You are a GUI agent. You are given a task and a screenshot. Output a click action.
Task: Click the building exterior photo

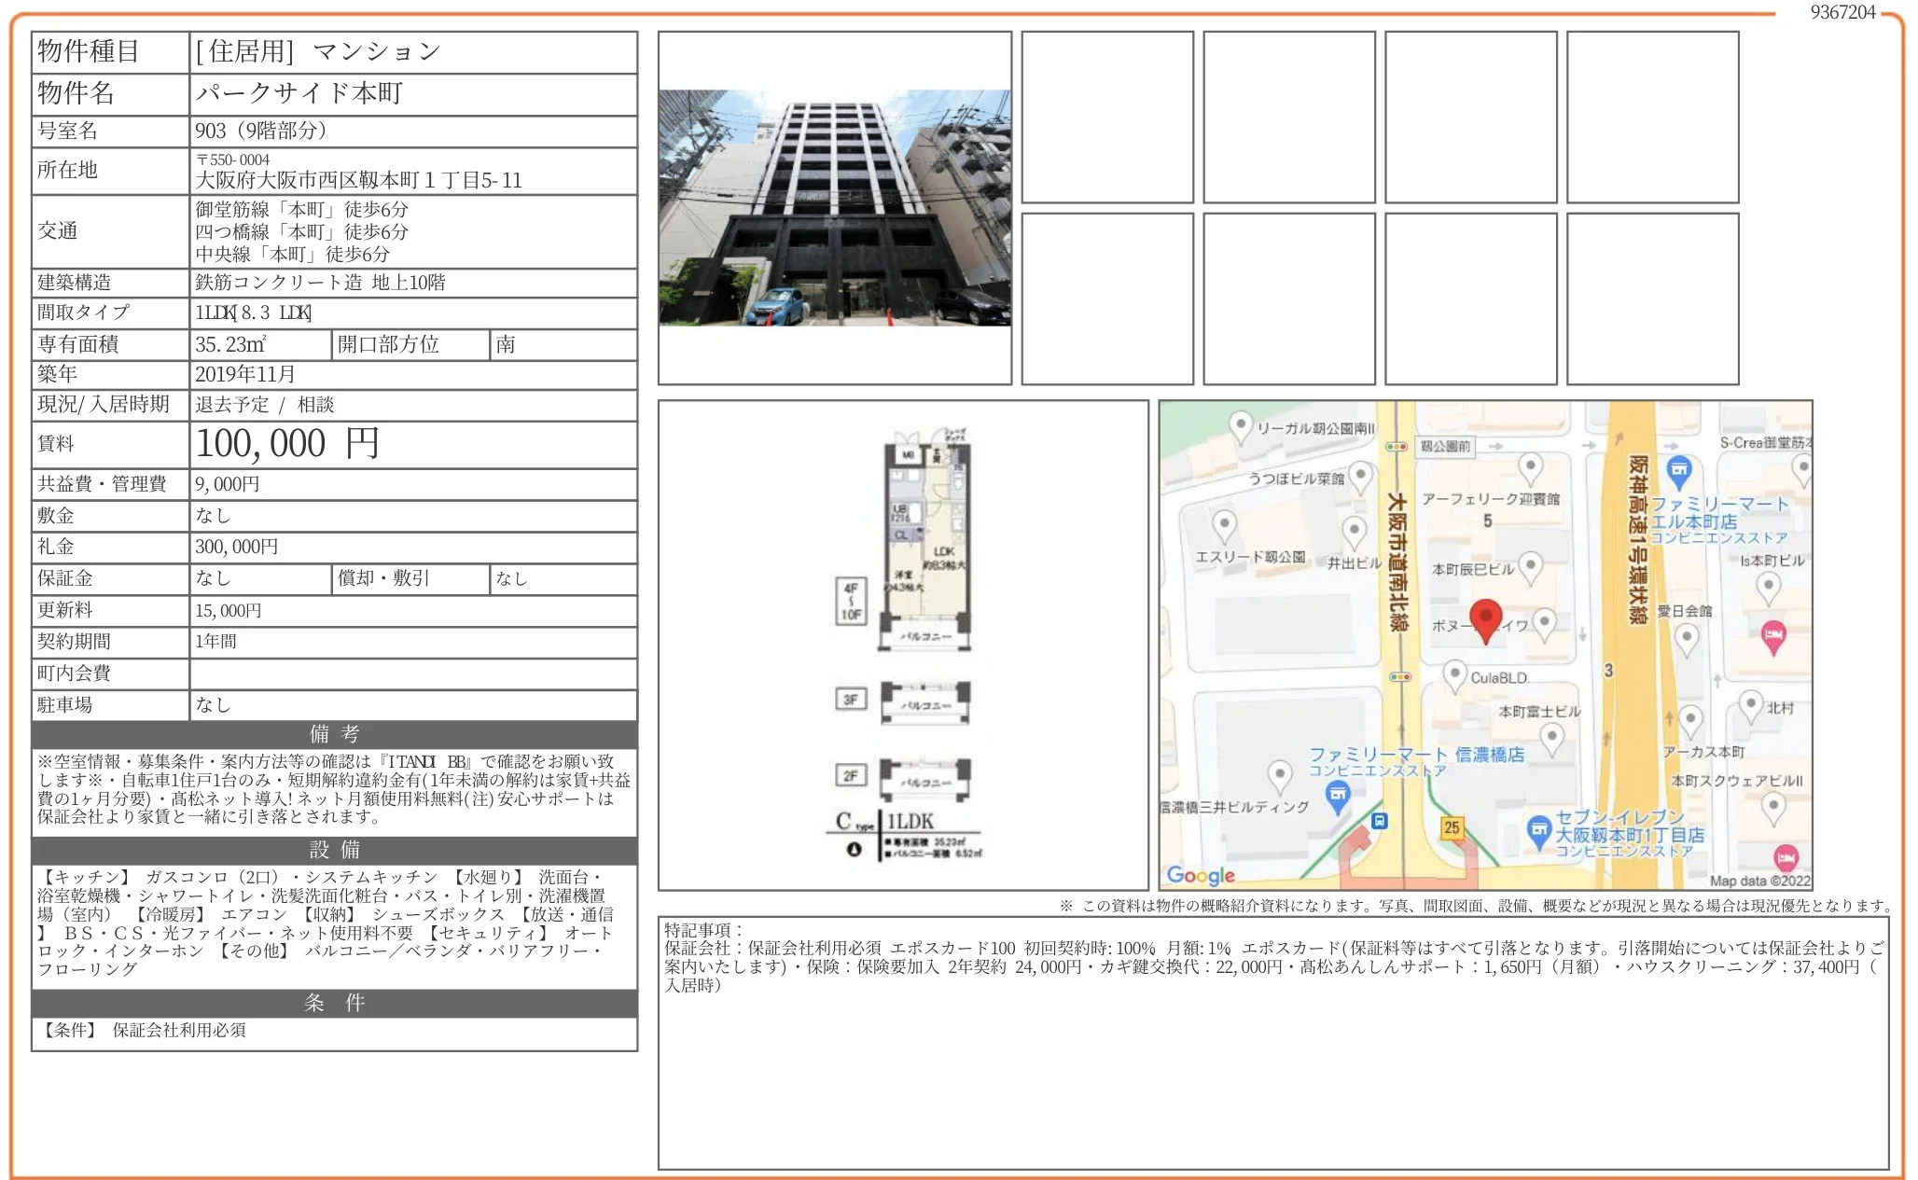(834, 208)
